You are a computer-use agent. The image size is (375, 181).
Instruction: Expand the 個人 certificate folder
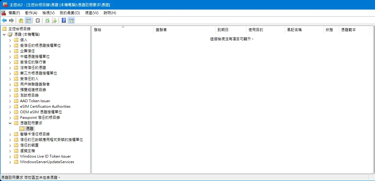[10, 40]
